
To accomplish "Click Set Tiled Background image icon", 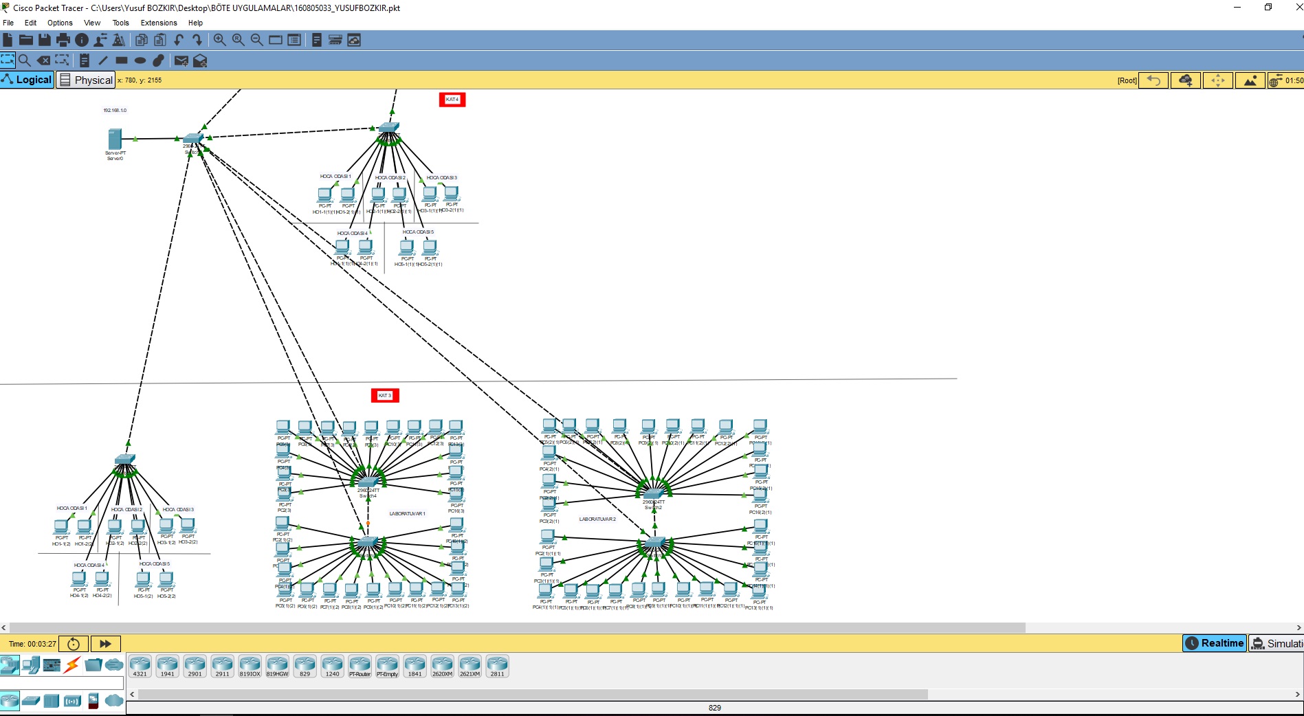I will pyautogui.click(x=1250, y=80).
